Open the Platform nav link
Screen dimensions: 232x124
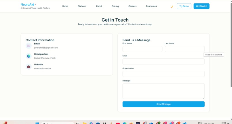(x=82, y=6)
